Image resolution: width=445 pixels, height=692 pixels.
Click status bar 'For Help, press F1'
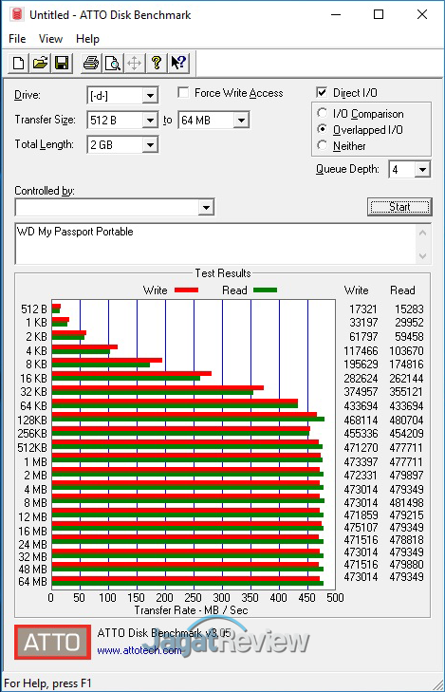[47, 683]
